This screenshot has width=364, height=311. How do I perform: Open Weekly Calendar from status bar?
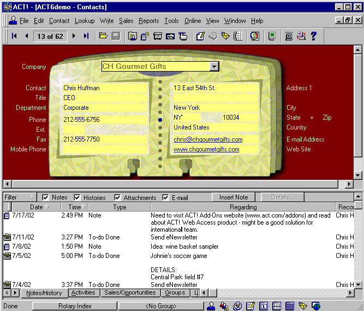[x=277, y=306]
